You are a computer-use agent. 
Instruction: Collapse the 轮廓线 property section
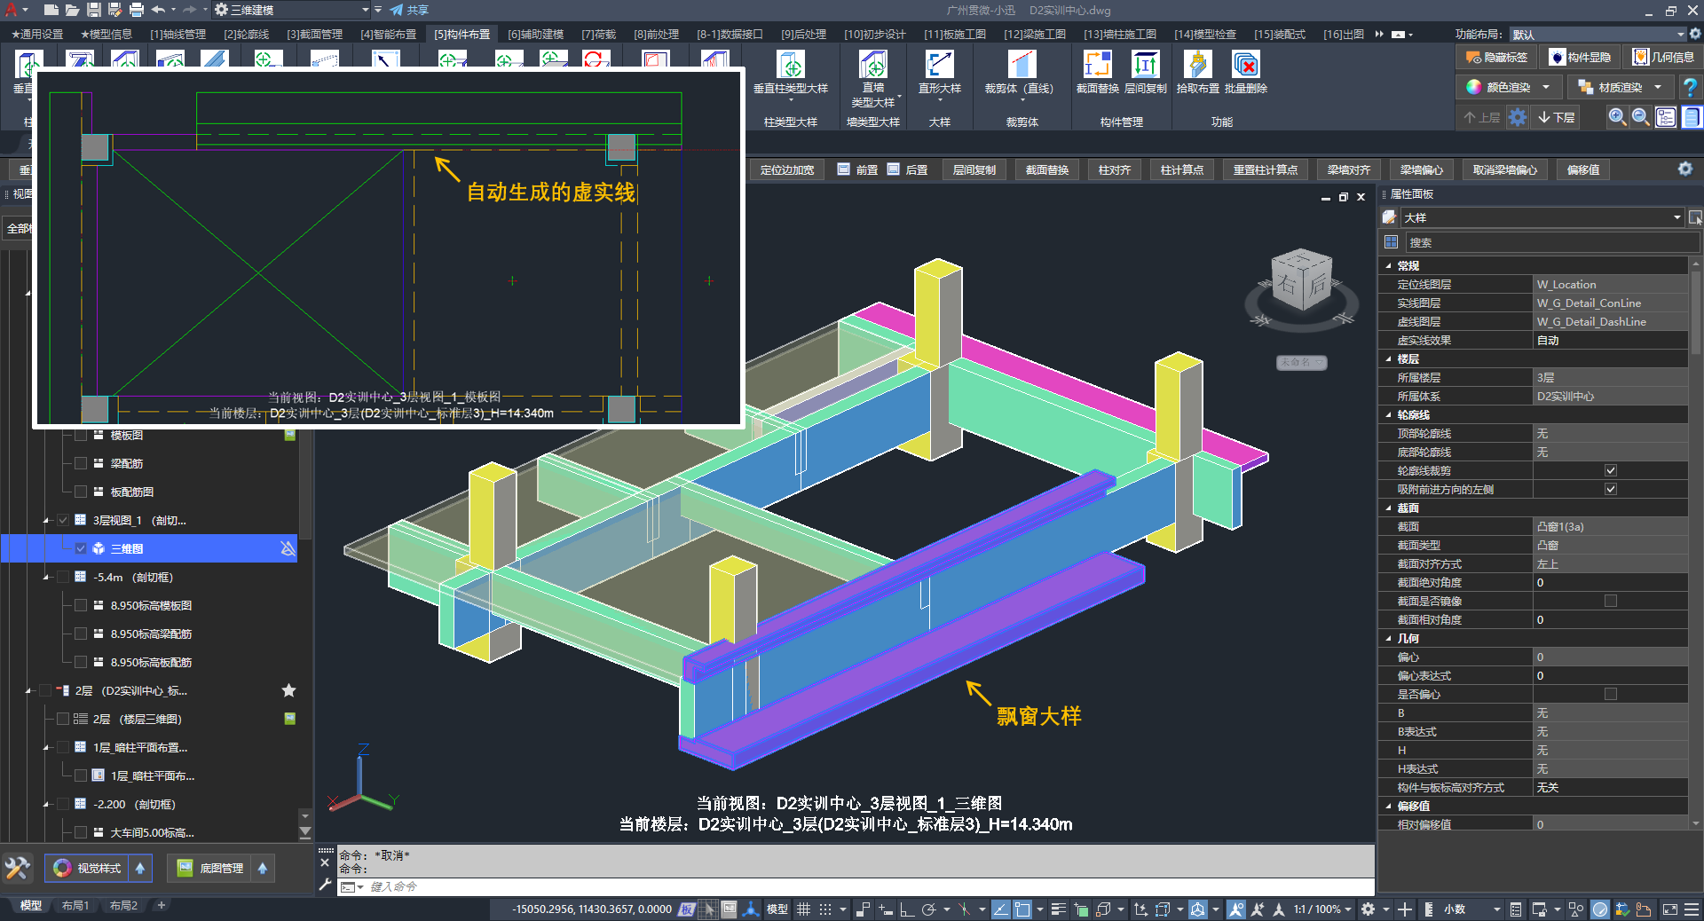1389,414
